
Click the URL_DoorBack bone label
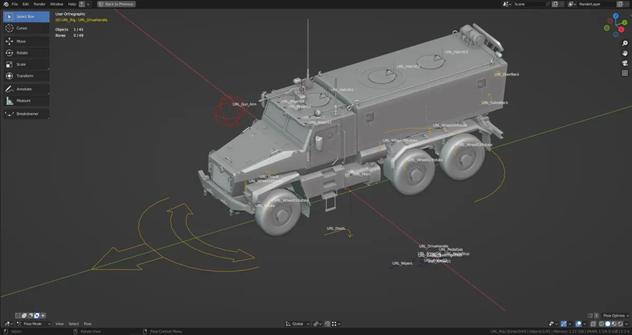507,74
